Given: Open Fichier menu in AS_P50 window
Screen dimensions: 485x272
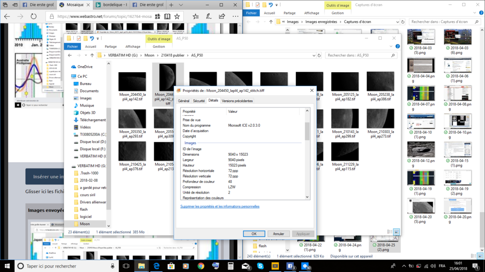Looking at the screenshot, I should [72, 46].
